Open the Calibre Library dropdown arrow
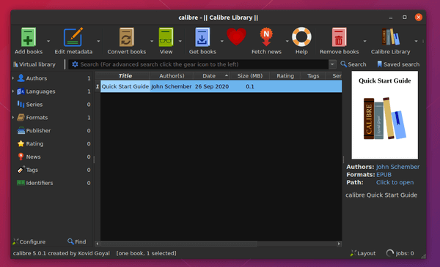The height and width of the screenshot is (267, 440). click(x=416, y=41)
